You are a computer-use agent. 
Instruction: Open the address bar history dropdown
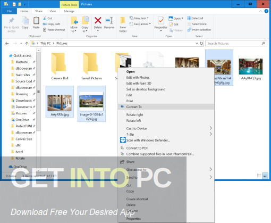197,43
